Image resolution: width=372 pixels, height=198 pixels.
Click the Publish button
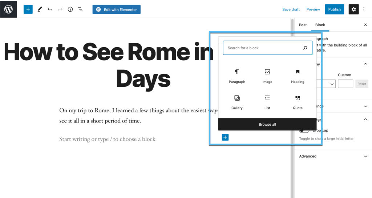point(334,9)
